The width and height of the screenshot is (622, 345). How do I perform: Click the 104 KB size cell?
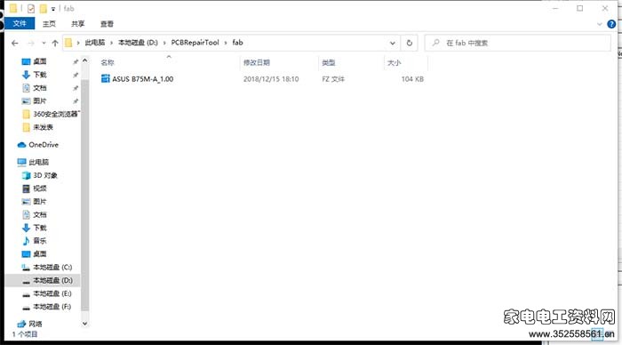412,79
